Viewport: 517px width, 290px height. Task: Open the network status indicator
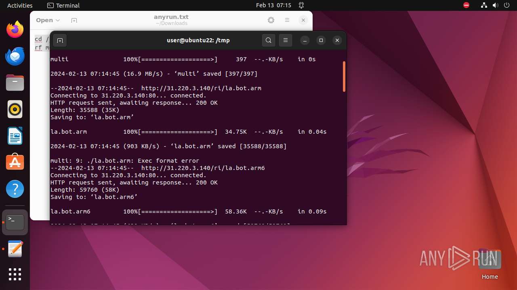coord(484,5)
